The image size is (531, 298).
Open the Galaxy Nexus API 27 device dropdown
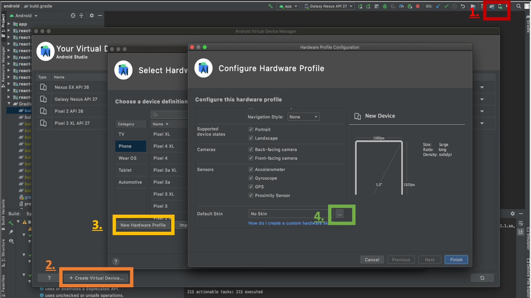pos(328,6)
